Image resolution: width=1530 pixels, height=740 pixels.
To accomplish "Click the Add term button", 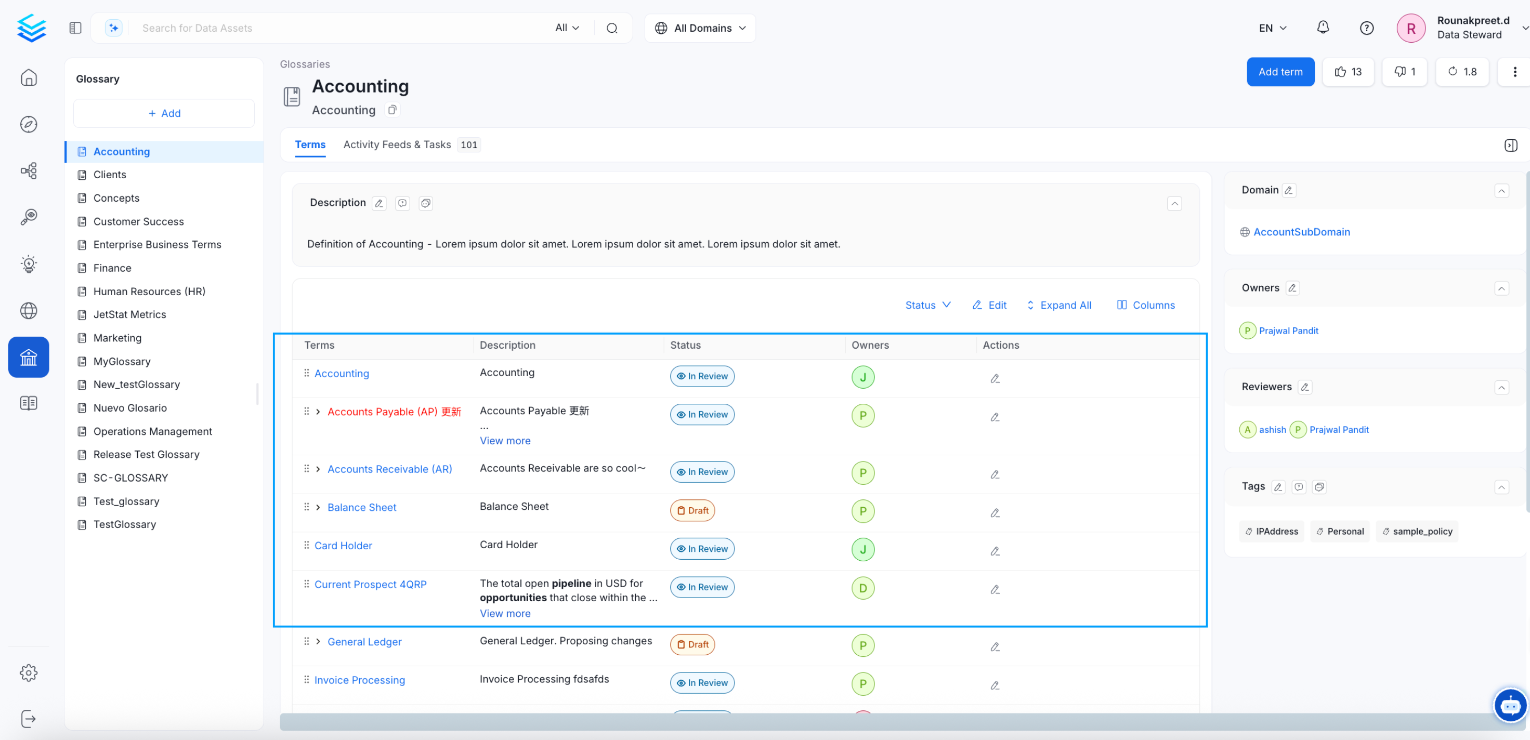I will (1280, 72).
